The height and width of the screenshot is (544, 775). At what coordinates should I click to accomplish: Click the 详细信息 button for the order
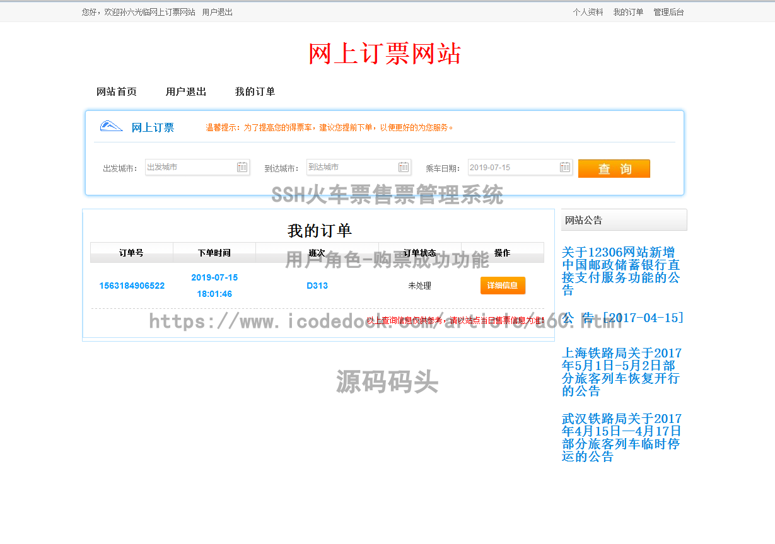click(503, 286)
